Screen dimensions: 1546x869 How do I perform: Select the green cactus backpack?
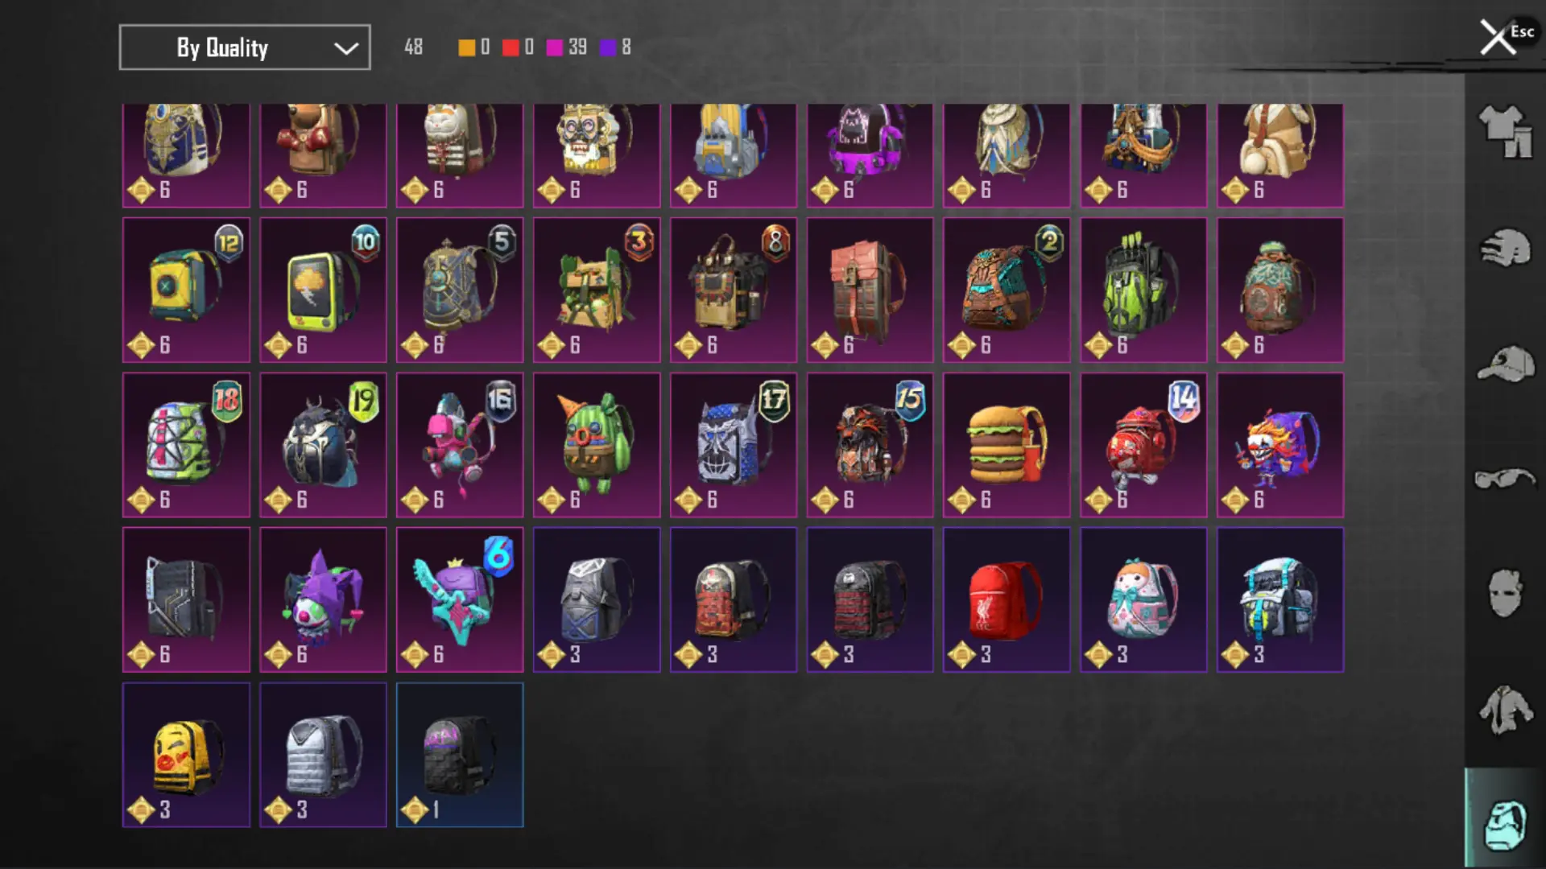(597, 444)
